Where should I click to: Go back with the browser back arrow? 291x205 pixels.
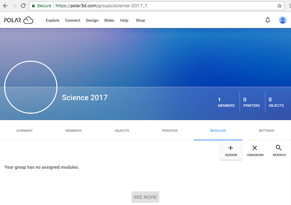click(5, 6)
